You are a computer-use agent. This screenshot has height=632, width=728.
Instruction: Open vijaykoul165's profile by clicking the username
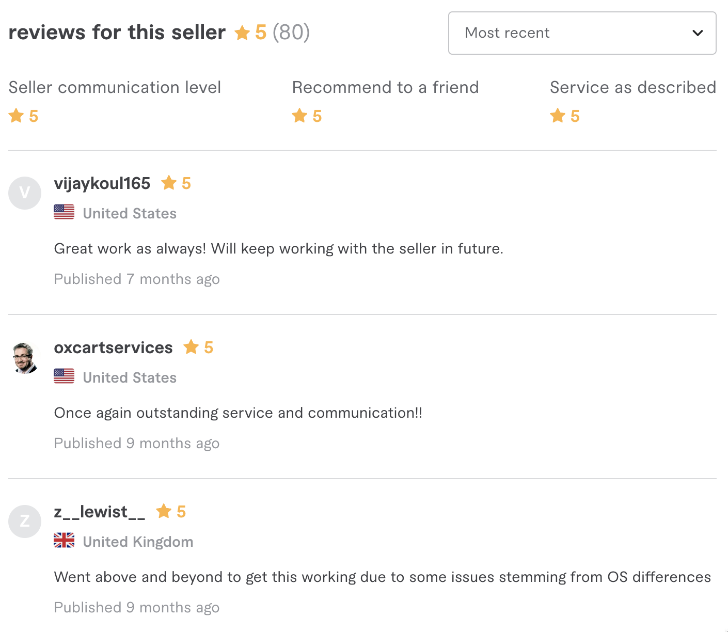(x=101, y=183)
